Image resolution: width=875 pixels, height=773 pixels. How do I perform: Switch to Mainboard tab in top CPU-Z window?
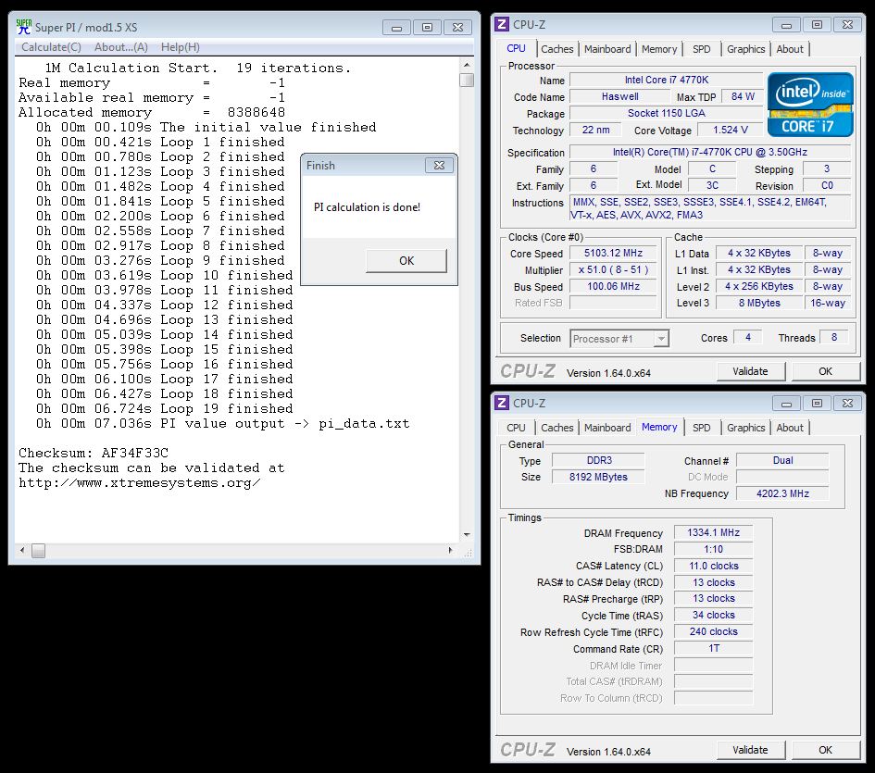[607, 49]
